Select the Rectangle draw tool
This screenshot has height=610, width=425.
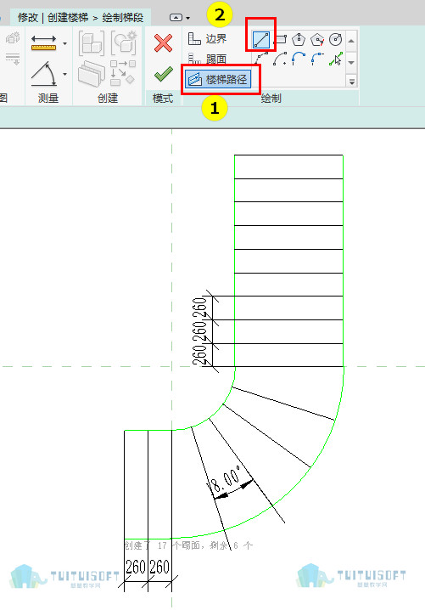280,39
